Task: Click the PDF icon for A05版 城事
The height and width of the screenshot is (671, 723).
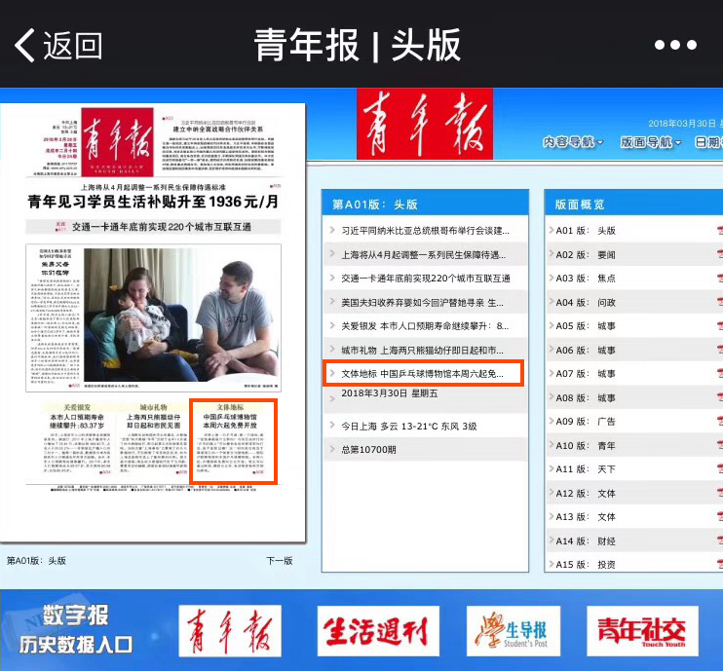Action: pos(719,326)
